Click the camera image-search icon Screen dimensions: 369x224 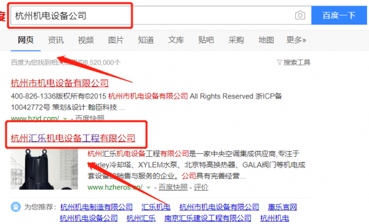[300, 15]
